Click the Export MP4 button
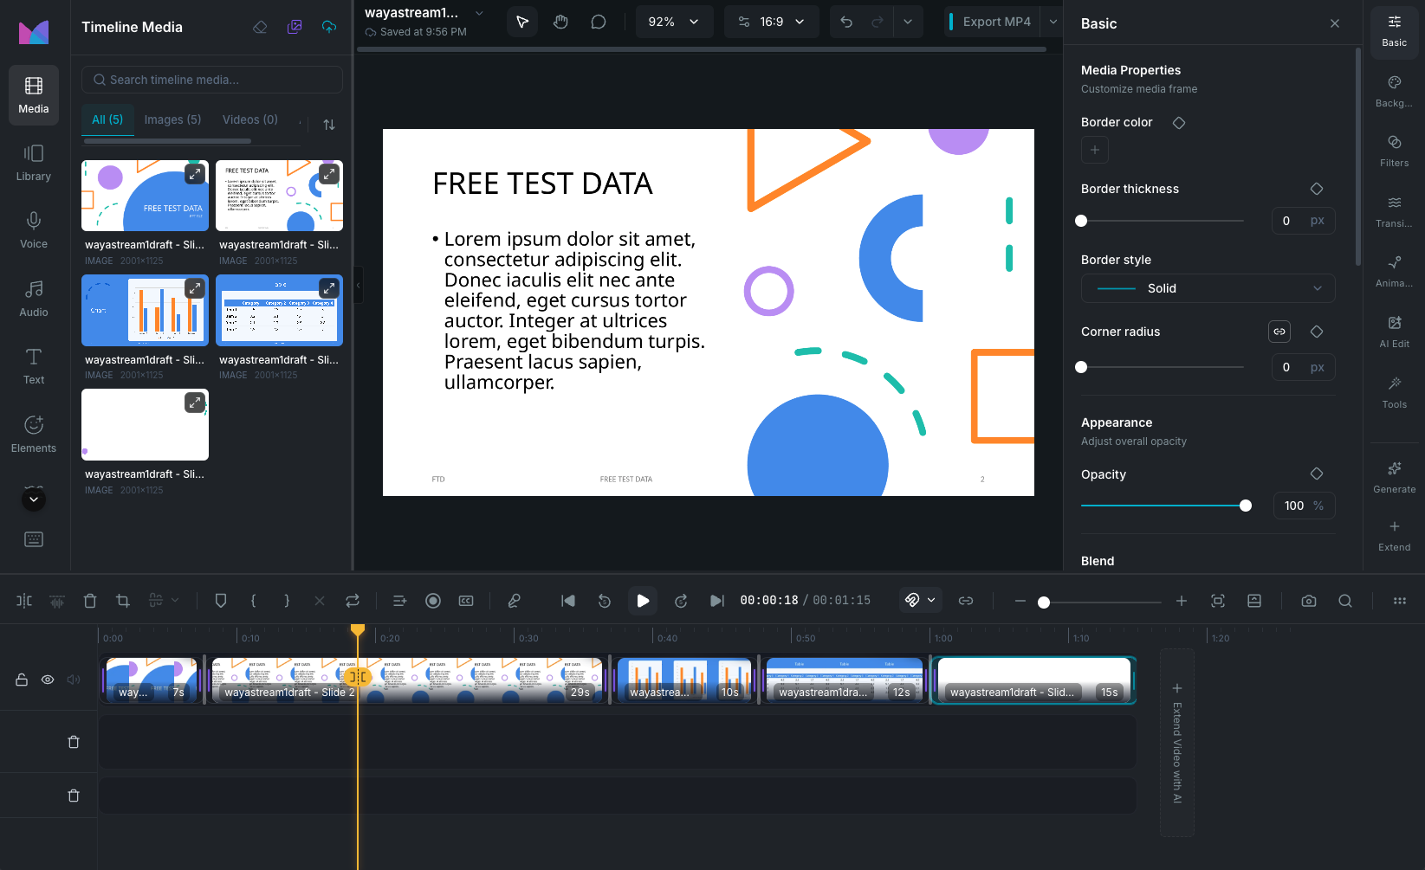 click(x=996, y=22)
